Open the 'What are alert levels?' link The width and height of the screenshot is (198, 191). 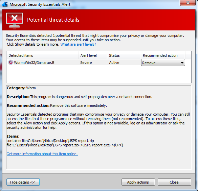tap(78, 44)
